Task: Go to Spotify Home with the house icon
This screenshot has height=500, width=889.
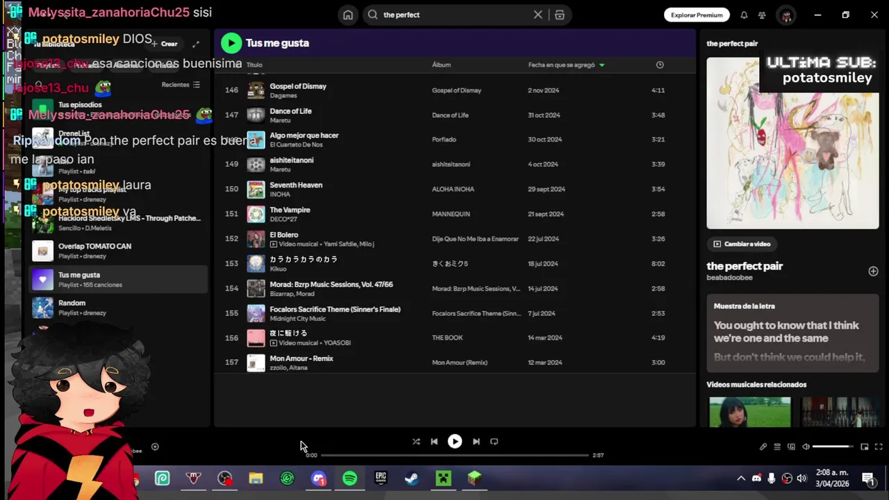Action: pos(348,15)
